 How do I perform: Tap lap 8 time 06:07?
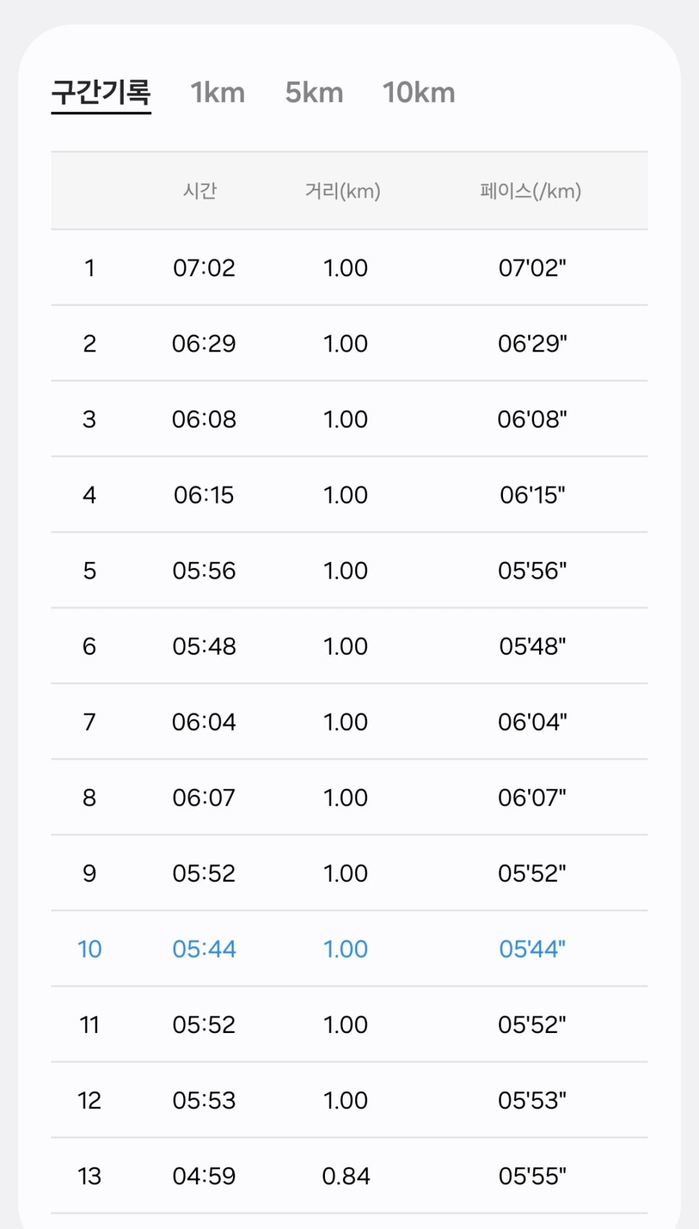(204, 798)
